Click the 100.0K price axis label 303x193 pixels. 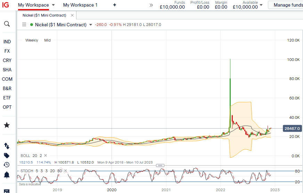293,60
